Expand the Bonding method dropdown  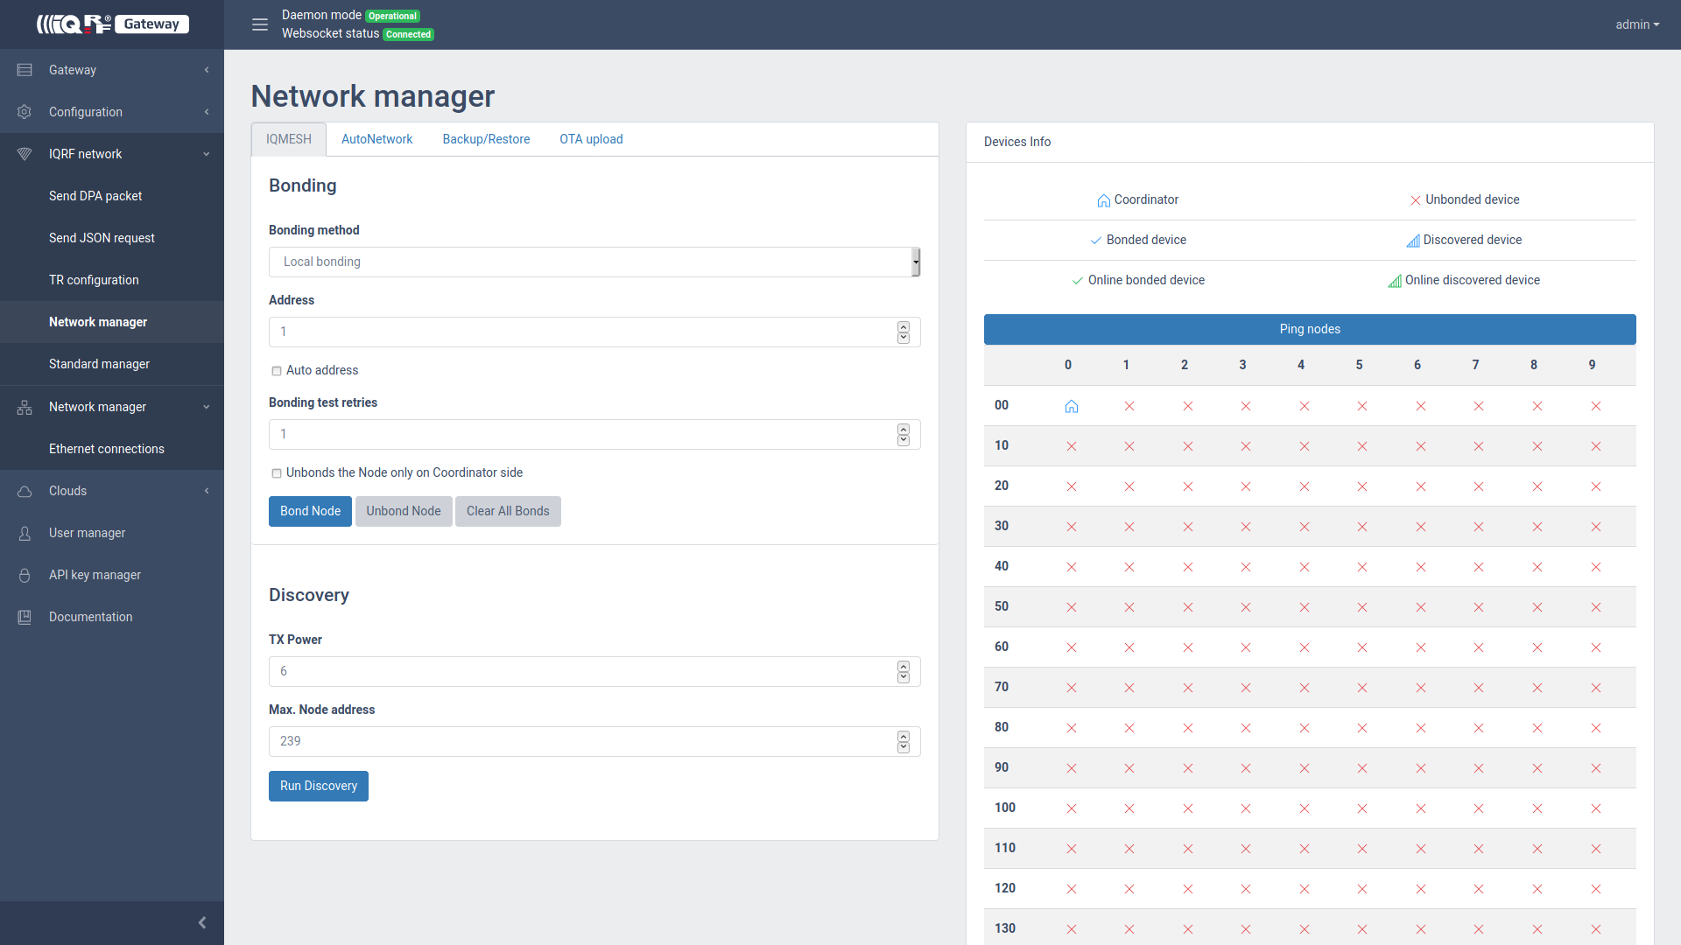pyautogui.click(x=913, y=261)
